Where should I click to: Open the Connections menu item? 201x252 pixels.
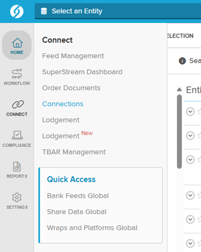tap(62, 104)
